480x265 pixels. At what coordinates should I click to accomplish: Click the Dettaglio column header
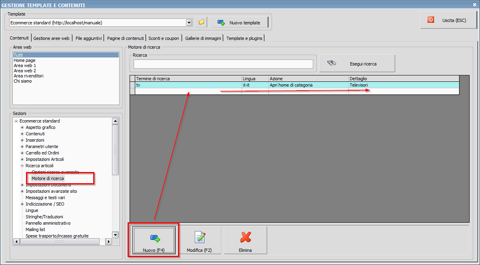(x=404, y=79)
